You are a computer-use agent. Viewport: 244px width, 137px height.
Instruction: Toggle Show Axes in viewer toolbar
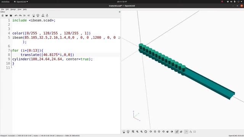point(186,132)
